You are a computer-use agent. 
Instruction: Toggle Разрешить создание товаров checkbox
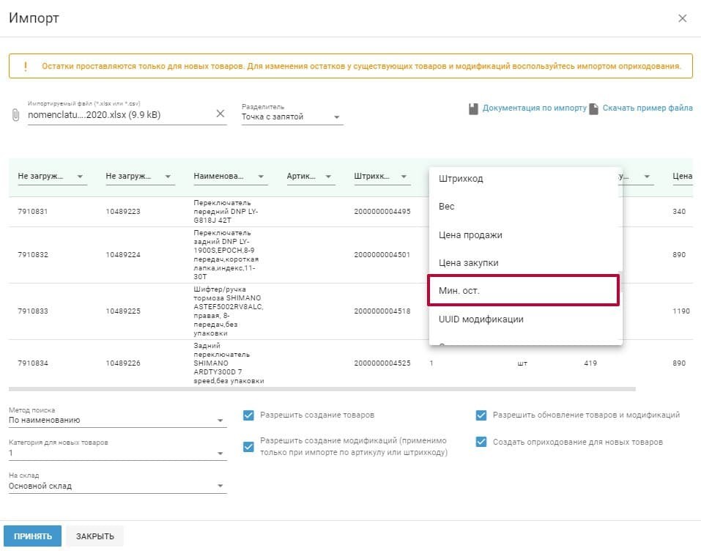pos(248,415)
